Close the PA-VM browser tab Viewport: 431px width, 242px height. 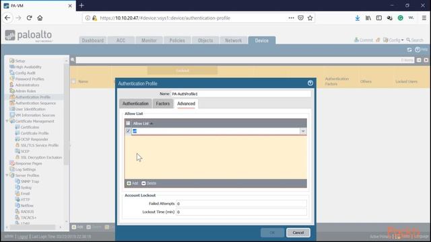pyautogui.click(x=70, y=6)
